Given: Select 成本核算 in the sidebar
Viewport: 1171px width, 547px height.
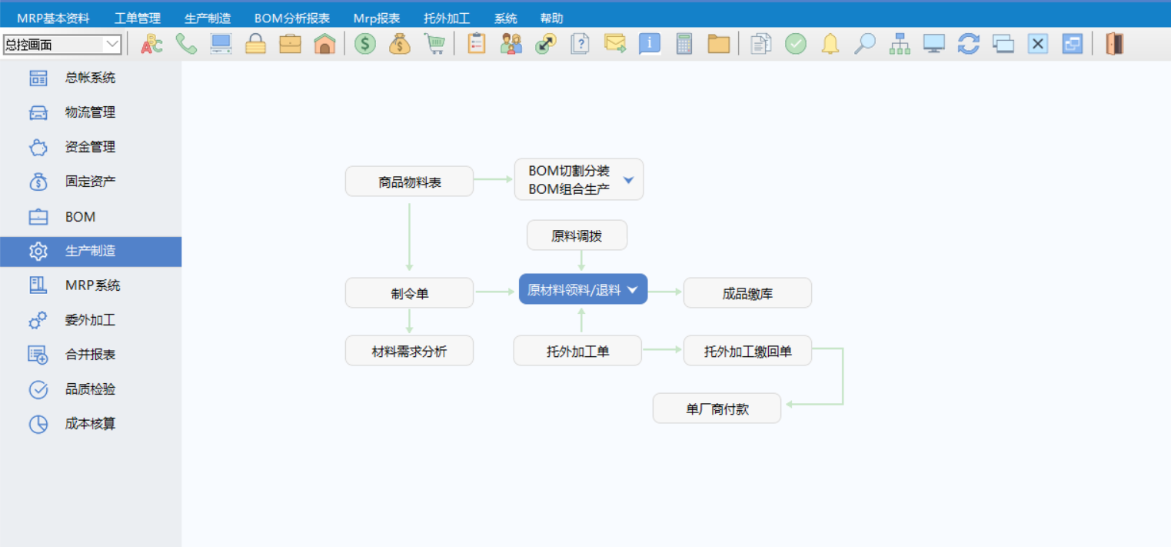Looking at the screenshot, I should (91, 424).
